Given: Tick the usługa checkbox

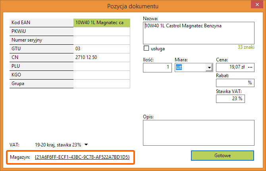Looking at the screenshot, I should [146, 48].
